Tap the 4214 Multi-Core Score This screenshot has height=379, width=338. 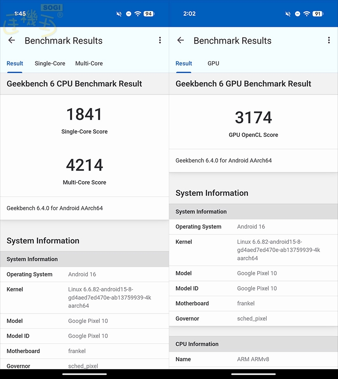84,165
